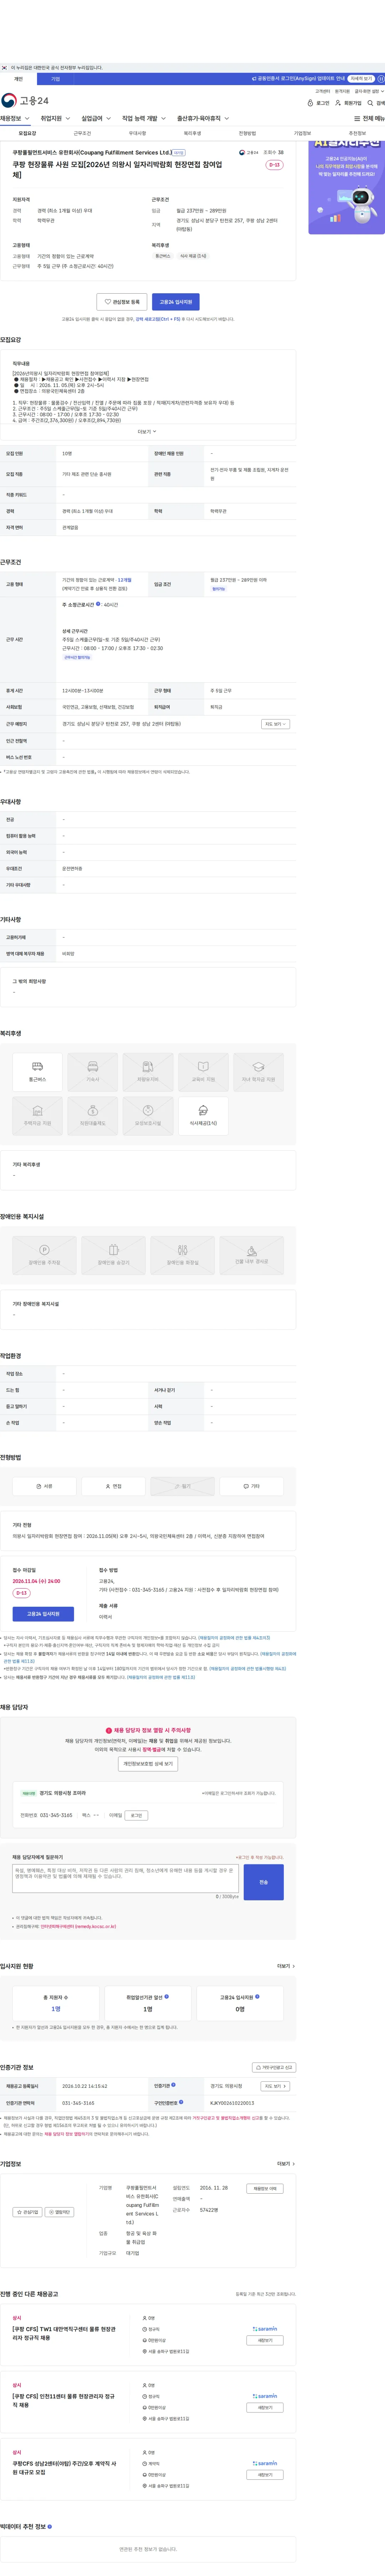Click heart 관심정보 등록 button
This screenshot has height=2576, width=385.
tap(122, 302)
